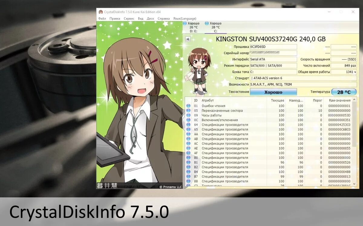Click status icon of attribute 64
This screenshot has width=363, height=226.
tap(188, 125)
